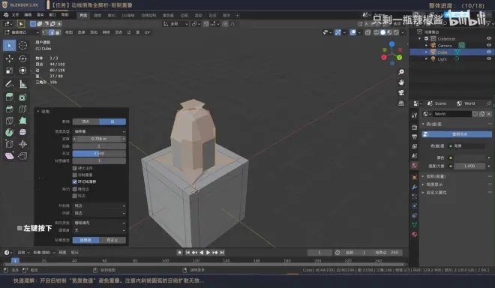Select the Rotate tool in toolbar
Screen dimensions: 495x288
(22, 58)
